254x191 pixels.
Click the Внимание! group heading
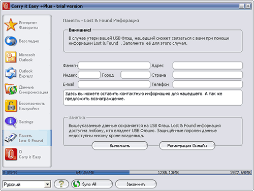(x=80, y=30)
